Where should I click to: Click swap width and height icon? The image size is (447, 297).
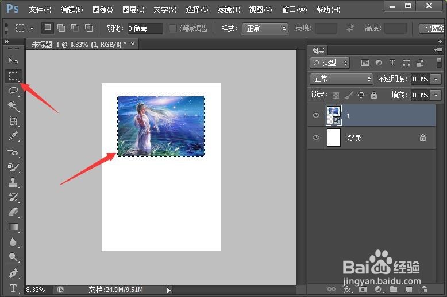click(x=350, y=28)
